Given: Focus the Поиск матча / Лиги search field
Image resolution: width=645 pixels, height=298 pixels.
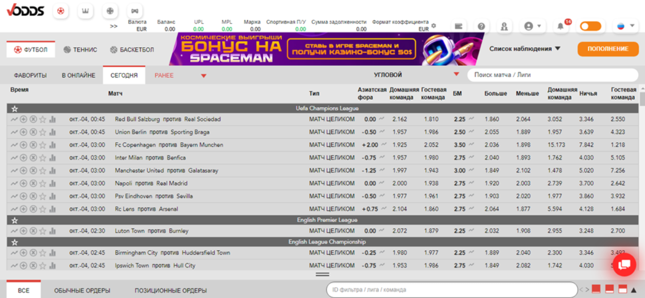Looking at the screenshot, I should click(x=553, y=75).
